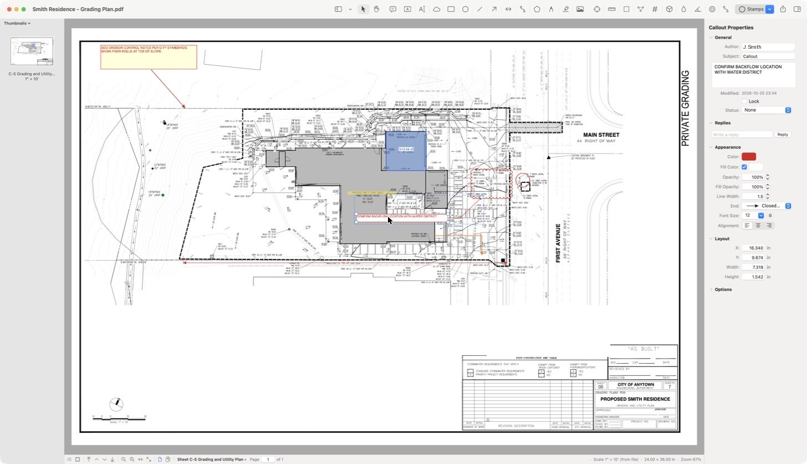The height and width of the screenshot is (464, 807).
Task: Toggle the Lock checkbox
Action: click(744, 101)
